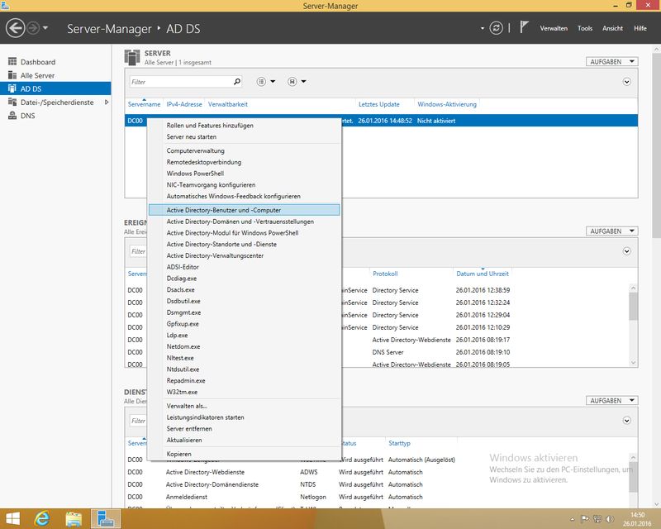
Task: Click the back navigation arrow
Action: click(x=15, y=28)
